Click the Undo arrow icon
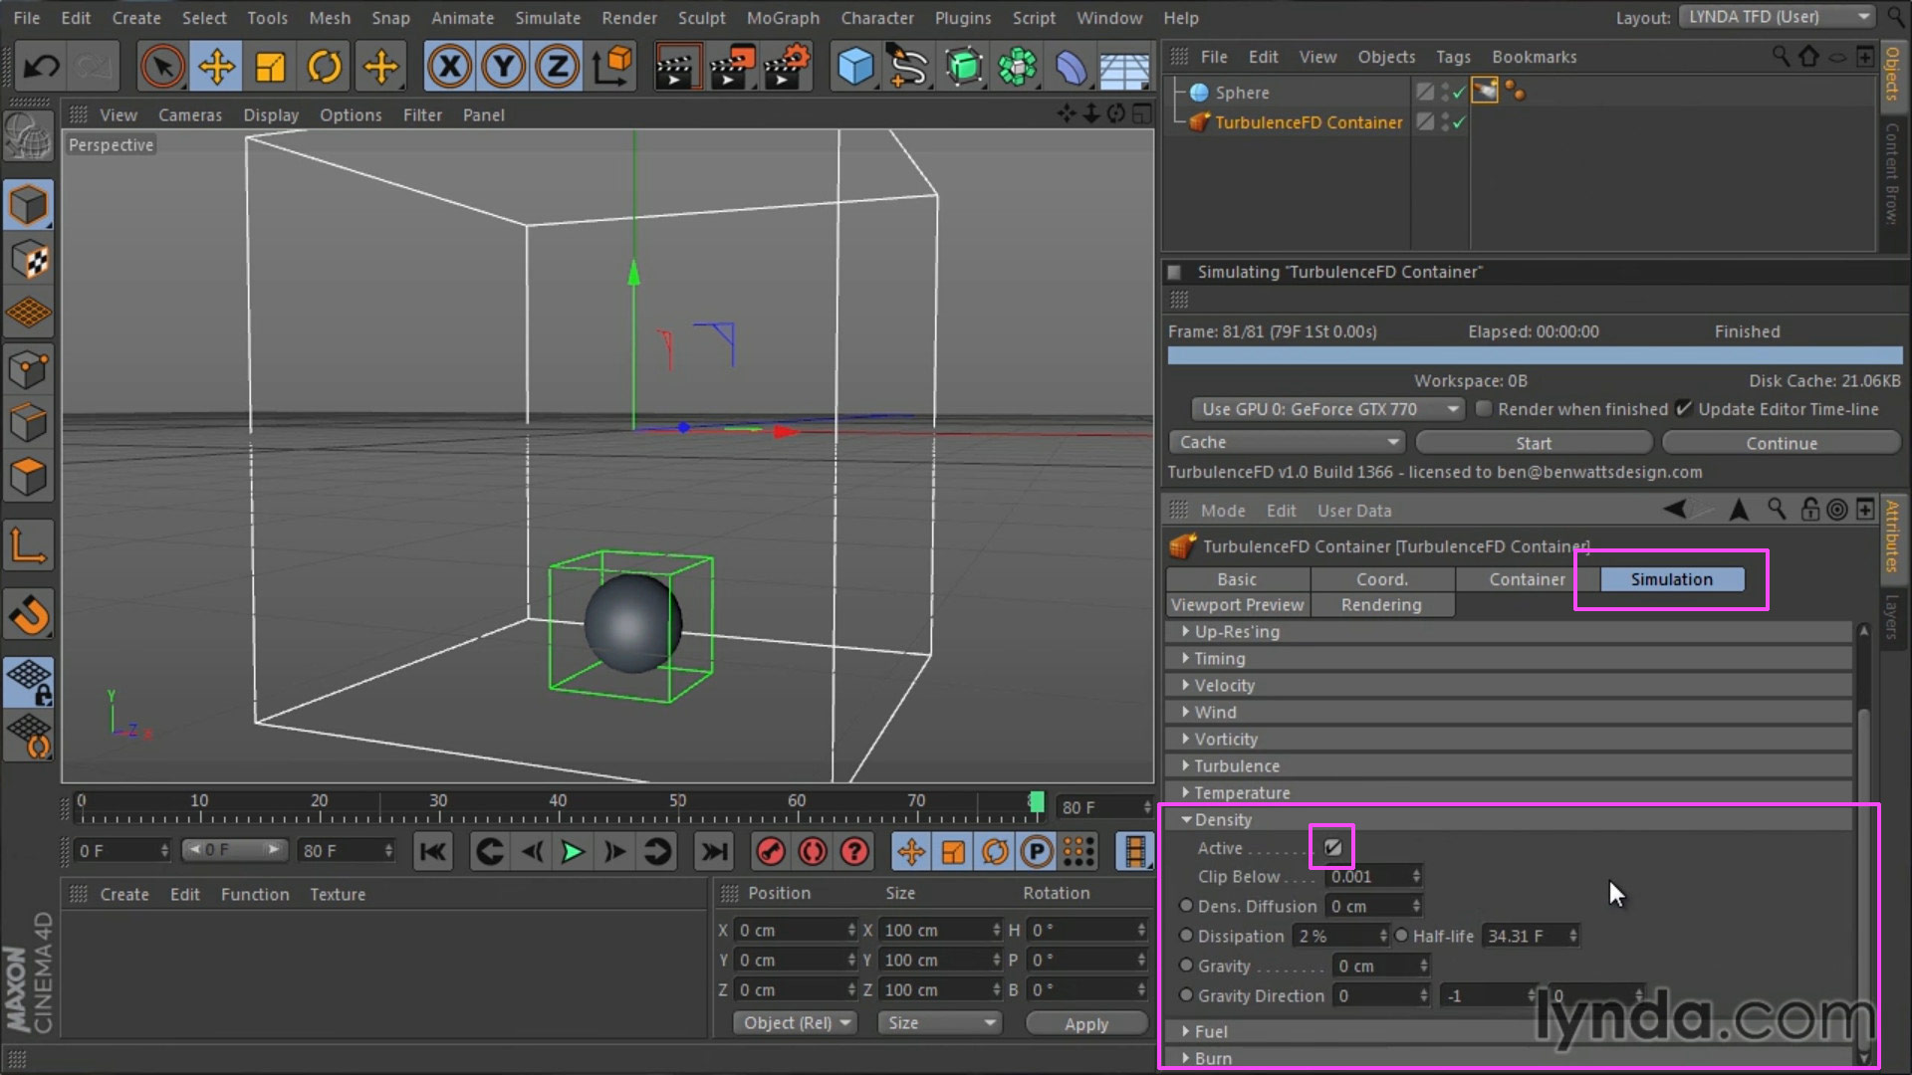 41,67
